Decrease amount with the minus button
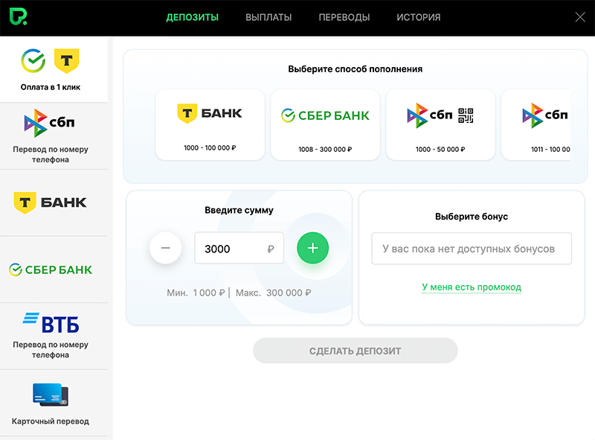 (x=165, y=248)
